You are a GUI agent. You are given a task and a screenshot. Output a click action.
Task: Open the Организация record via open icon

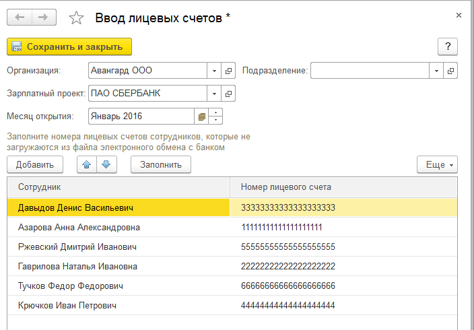(x=229, y=70)
